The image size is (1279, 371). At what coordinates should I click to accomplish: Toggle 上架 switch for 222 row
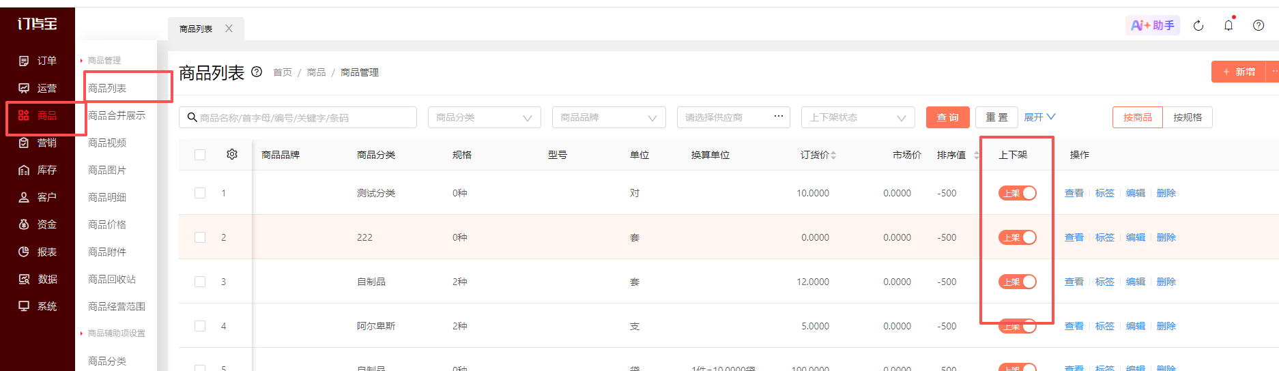click(x=1018, y=237)
